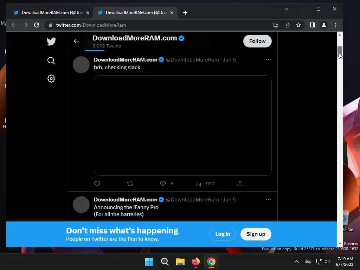Open Chrome three-dot menu
360x270 pixels.
tap(335, 25)
